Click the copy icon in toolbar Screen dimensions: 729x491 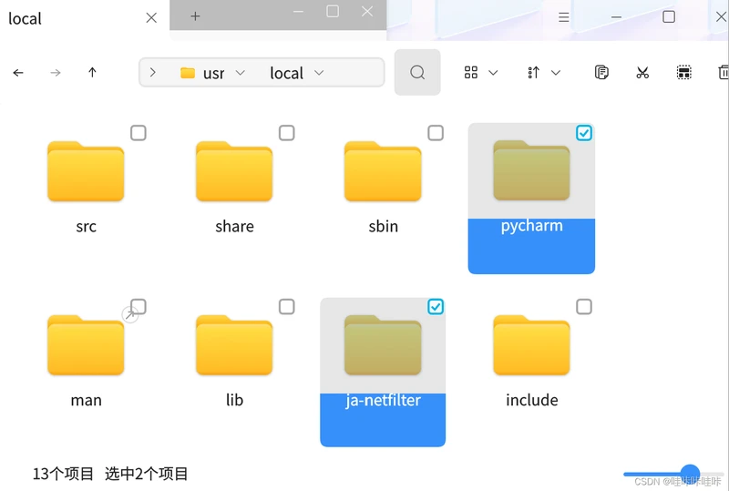(601, 73)
